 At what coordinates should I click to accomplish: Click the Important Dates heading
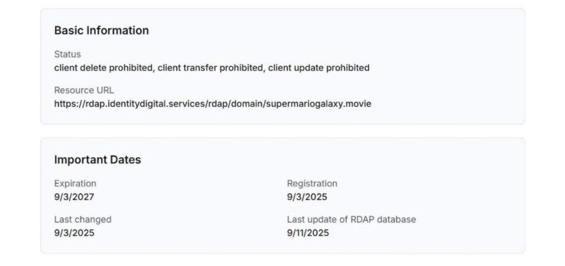98,159
